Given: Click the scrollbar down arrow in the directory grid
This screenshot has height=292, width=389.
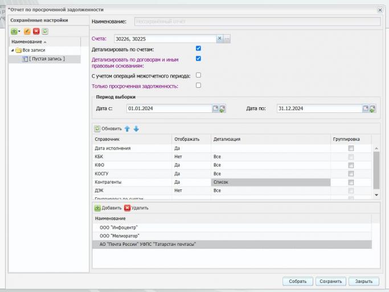Looking at the screenshot, I should pos(376,195).
